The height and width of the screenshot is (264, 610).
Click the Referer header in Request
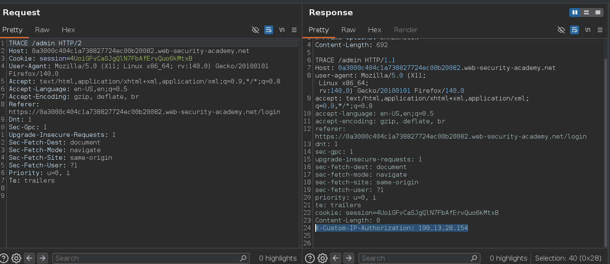click(144, 108)
